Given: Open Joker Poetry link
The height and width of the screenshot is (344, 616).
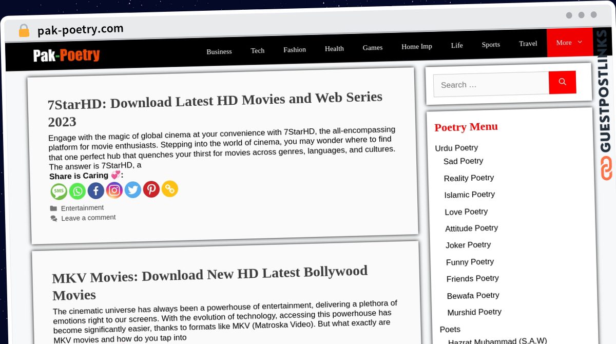Looking at the screenshot, I should click(468, 245).
